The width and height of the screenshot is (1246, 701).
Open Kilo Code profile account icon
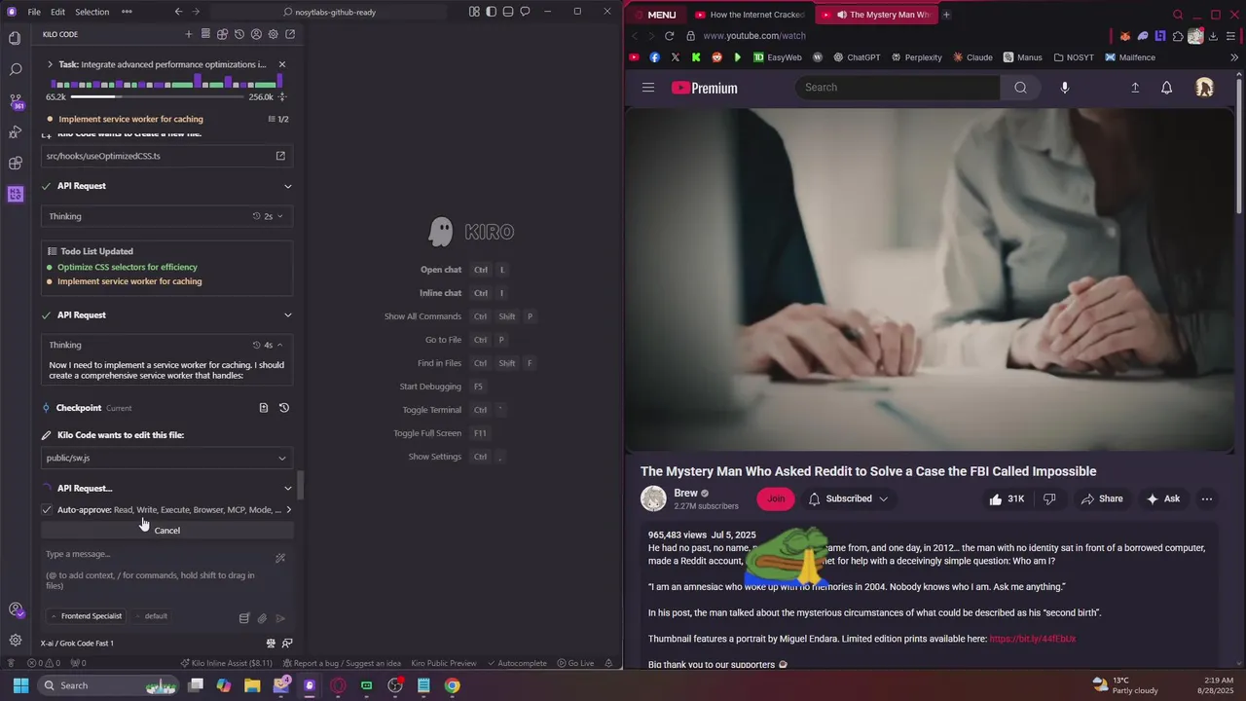point(256,34)
